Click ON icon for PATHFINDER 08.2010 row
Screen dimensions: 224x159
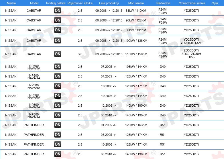tap(58, 154)
